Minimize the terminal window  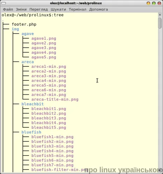148,3
